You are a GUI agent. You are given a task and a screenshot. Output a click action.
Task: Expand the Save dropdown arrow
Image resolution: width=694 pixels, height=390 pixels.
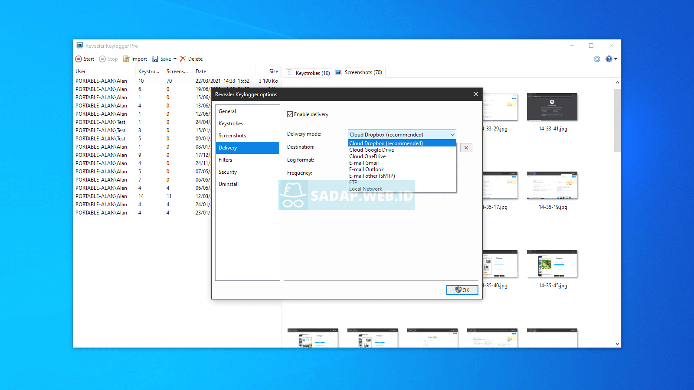coord(175,59)
